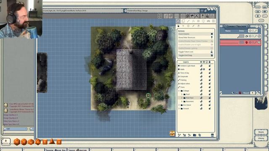The height and width of the screenshot is (151, 269).
Task: Click the target circle icon in toolbar
Action: coord(183,16)
